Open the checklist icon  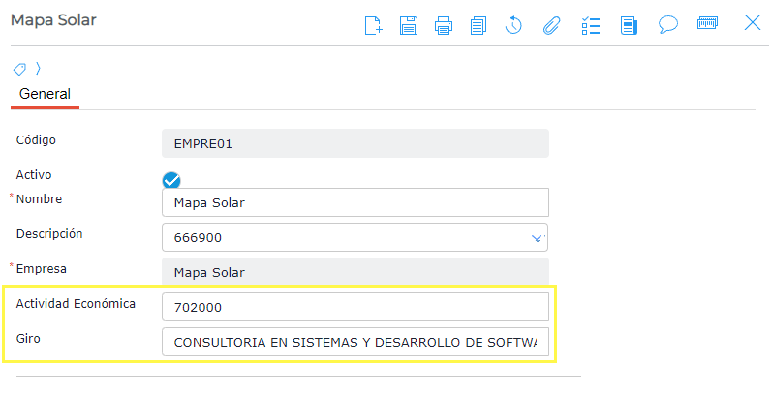pyautogui.click(x=591, y=25)
